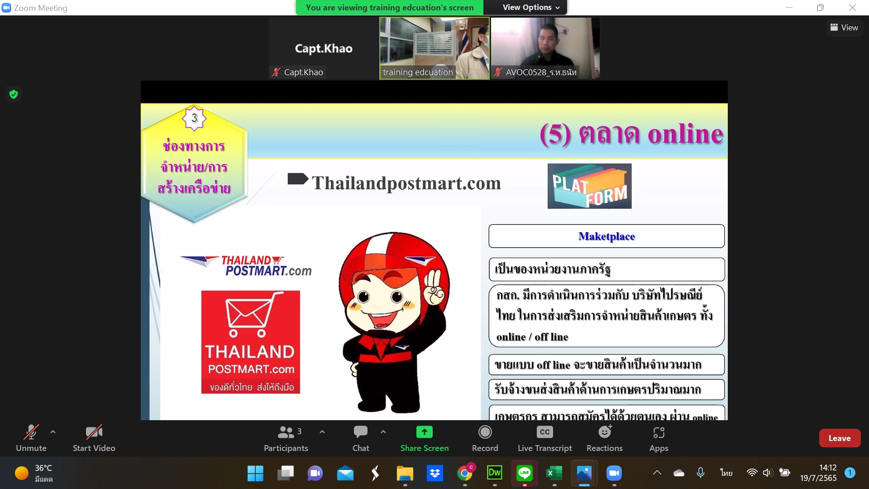Open notification badge in tray

click(x=850, y=473)
